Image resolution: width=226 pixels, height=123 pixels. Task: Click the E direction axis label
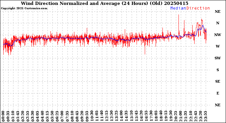tap(217, 93)
